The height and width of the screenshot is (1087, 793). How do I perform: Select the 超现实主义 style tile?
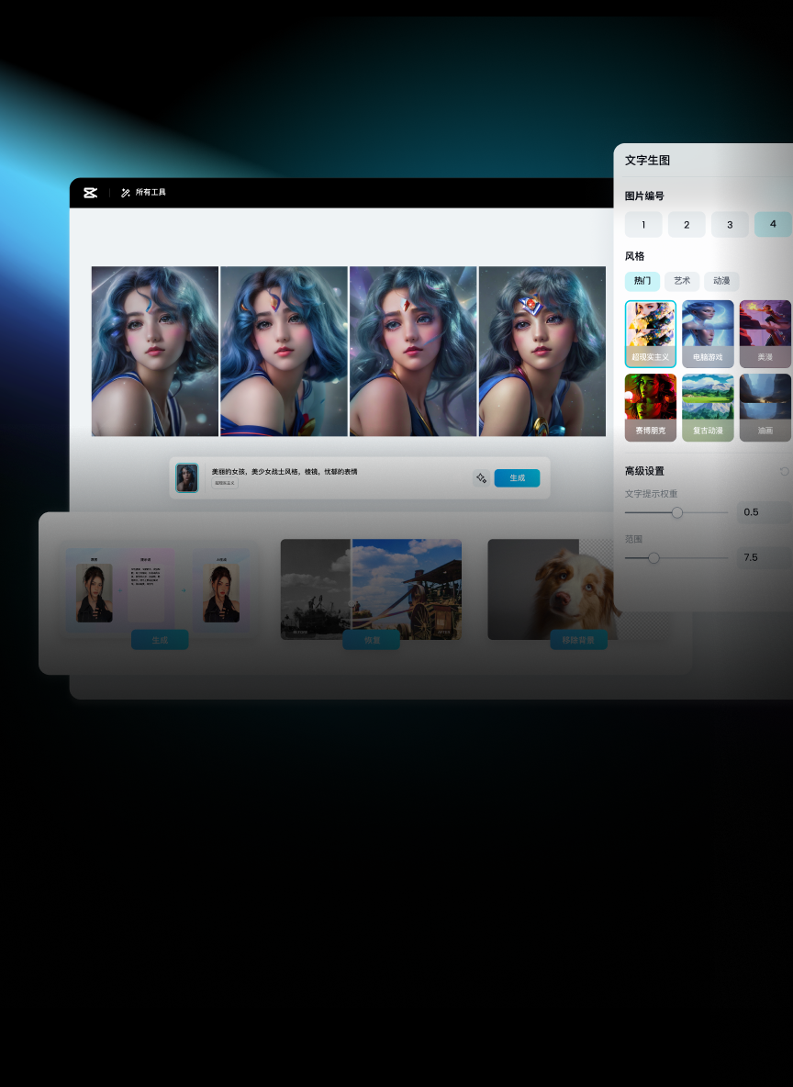650,334
